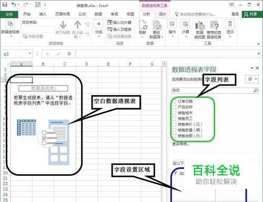This screenshot has width=263, height=202.
Task: Open 字段设置 field settings
Action: tap(33, 36)
